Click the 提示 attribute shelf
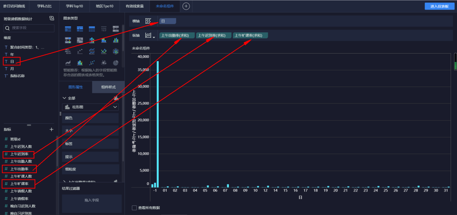The image size is (457, 215). pyautogui.click(x=90, y=157)
